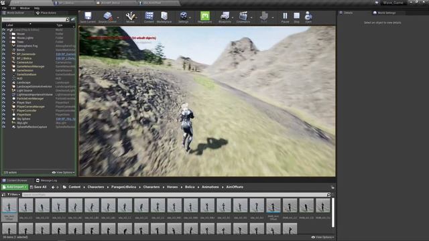Click the Player Start actor icon
429x241 pixels.
[x=13, y=102]
